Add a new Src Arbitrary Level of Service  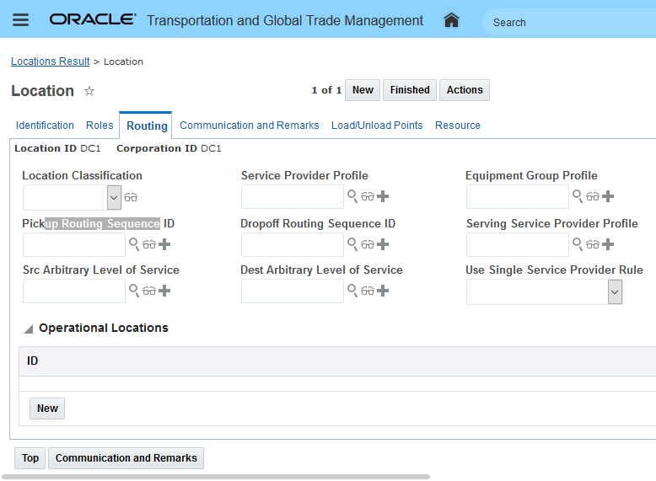164,291
